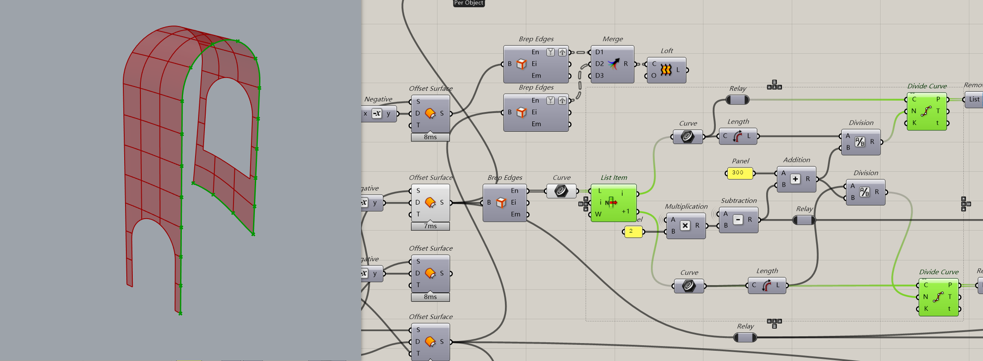
Task: Click the Multiplication X icon
Action: tap(685, 225)
